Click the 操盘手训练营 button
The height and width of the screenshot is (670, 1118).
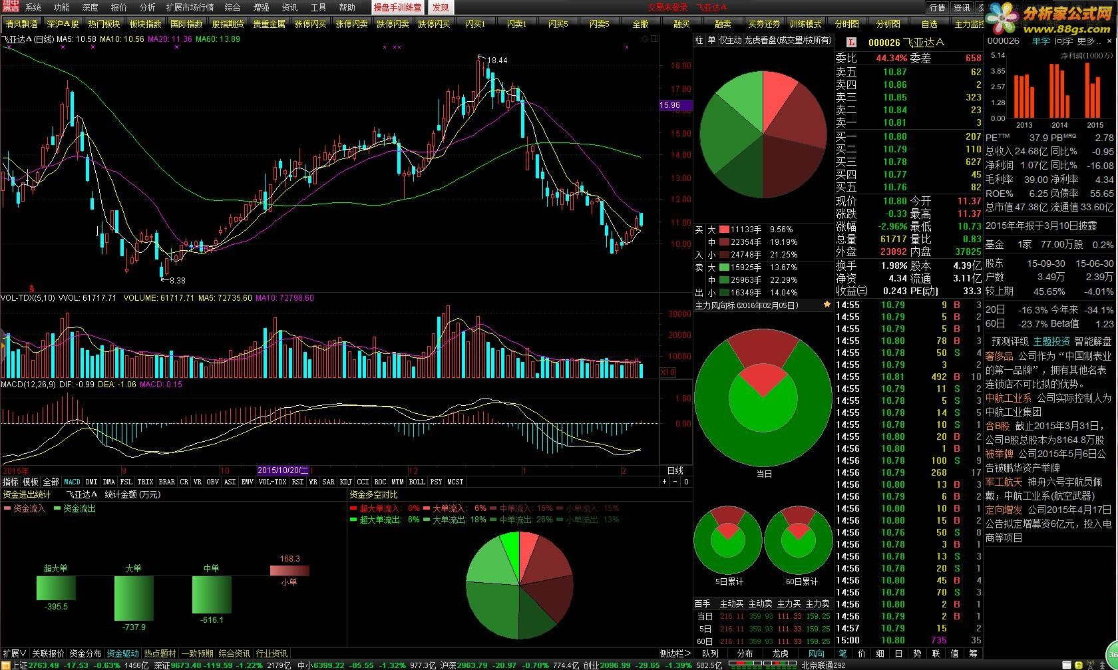coord(397,7)
